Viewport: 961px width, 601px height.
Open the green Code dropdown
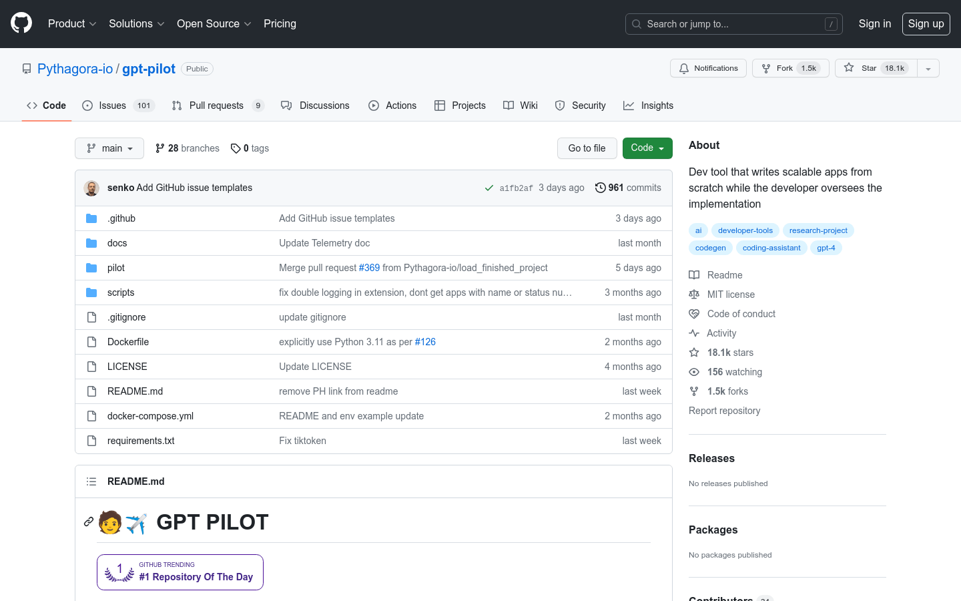point(647,148)
